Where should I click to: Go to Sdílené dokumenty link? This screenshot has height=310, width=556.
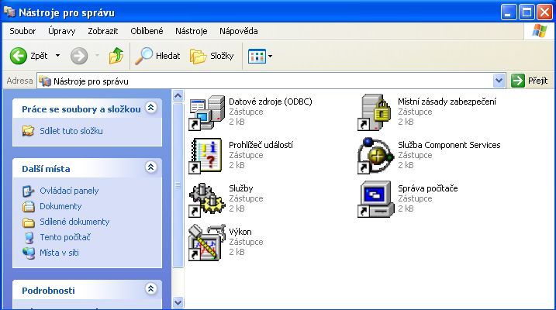pyautogui.click(x=74, y=222)
